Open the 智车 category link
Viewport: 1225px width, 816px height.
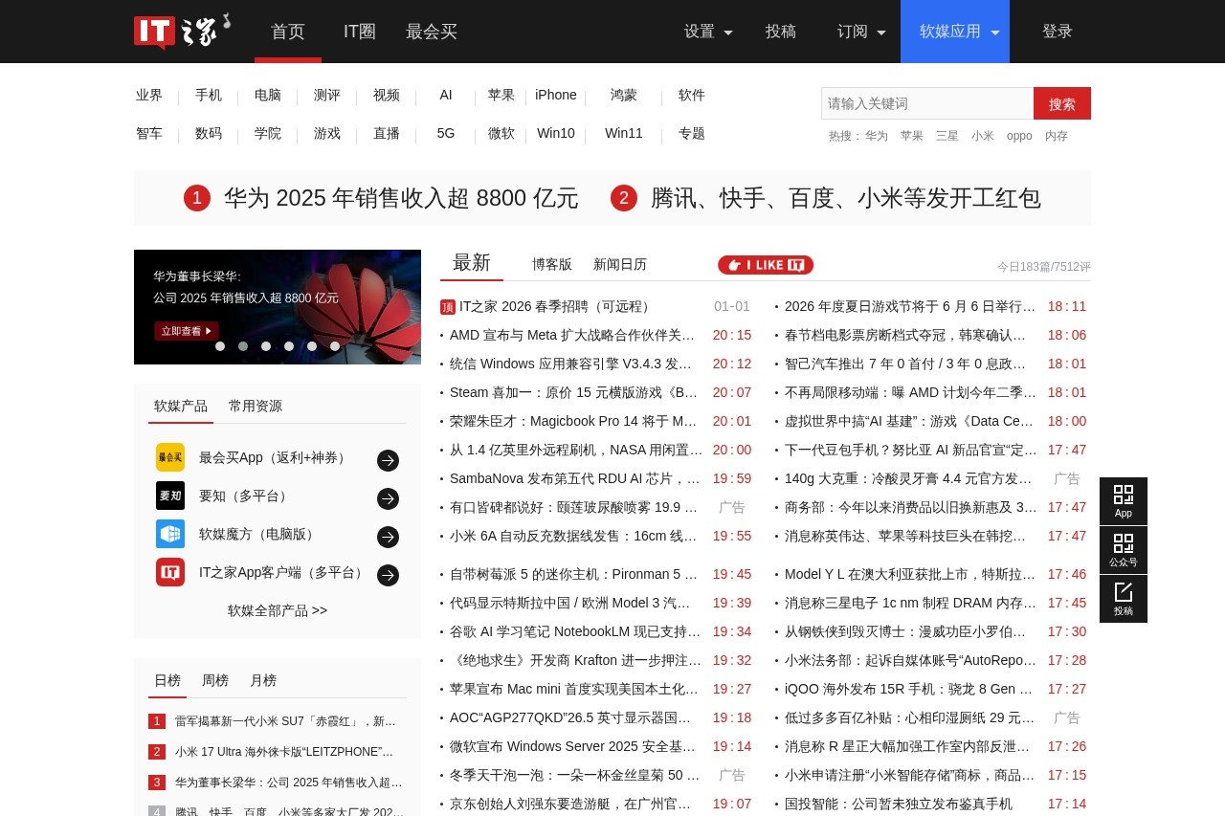(x=149, y=133)
